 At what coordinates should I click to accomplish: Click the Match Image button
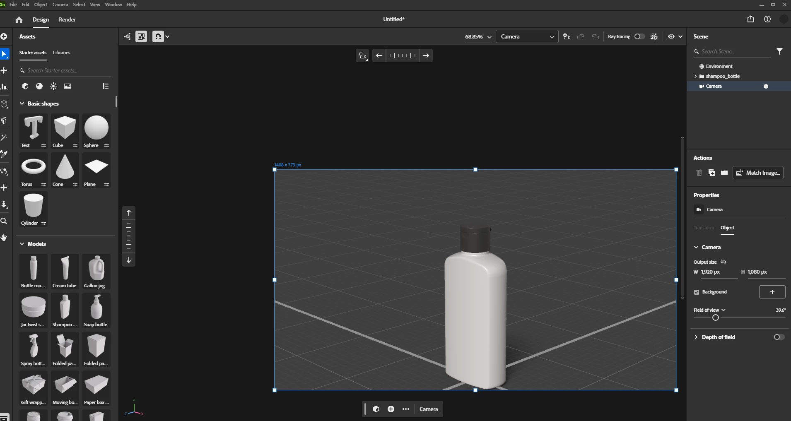pyautogui.click(x=758, y=173)
